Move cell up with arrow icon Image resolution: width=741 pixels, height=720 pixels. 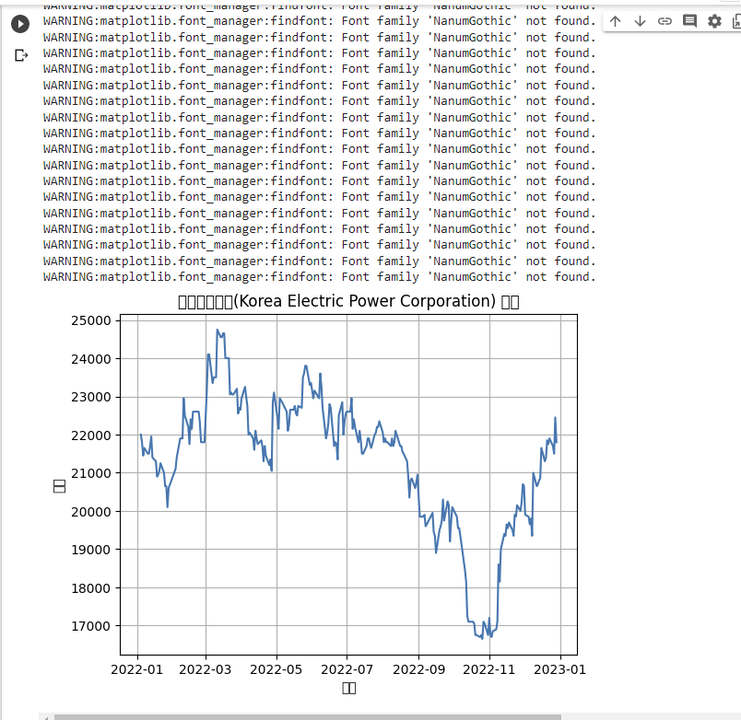(x=616, y=21)
